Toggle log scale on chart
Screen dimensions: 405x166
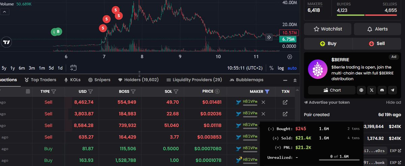pos(281,68)
